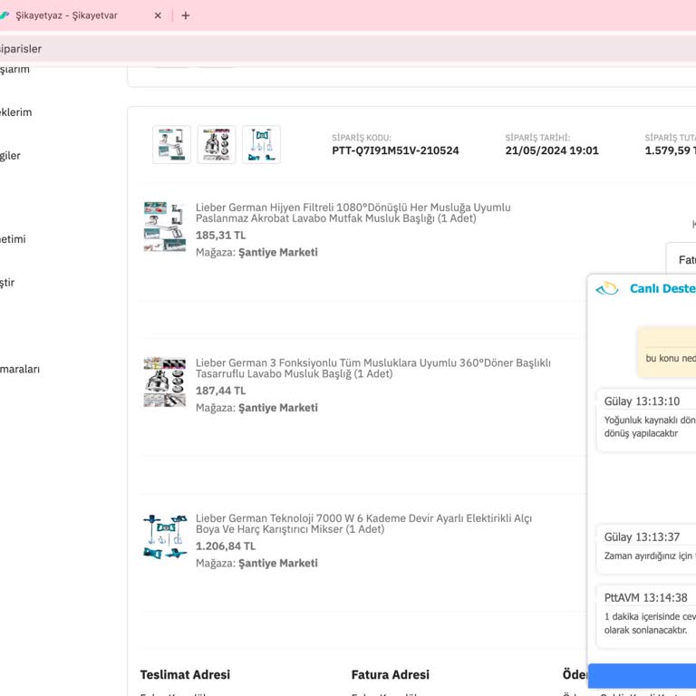
Task: Click the Şikayetvar favicon on the tab
Action: point(5,15)
